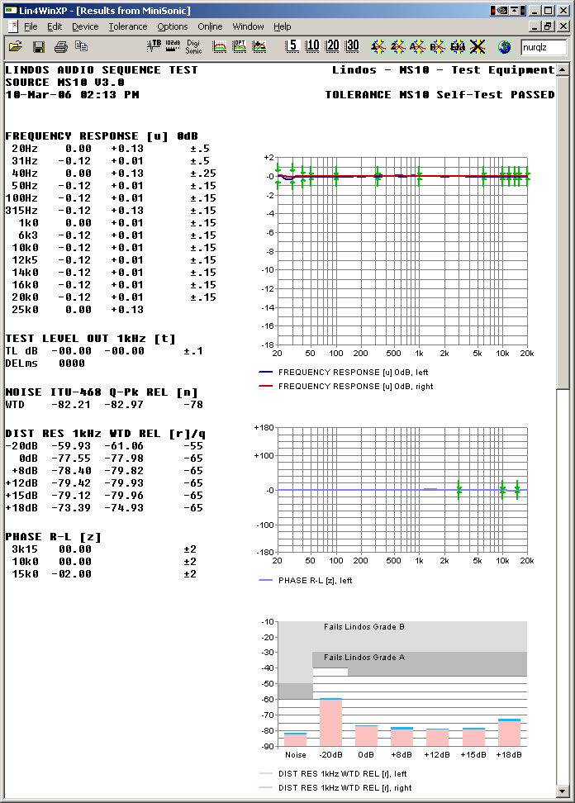The image size is (575, 803).
Task: Click the tolerance B star icon
Action: point(437,47)
